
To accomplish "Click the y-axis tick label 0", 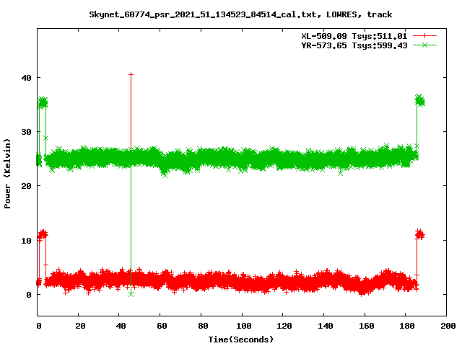I will [x=29, y=295].
